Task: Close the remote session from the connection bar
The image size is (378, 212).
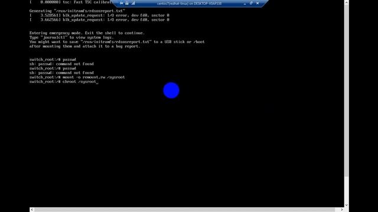Action: click(258, 3)
